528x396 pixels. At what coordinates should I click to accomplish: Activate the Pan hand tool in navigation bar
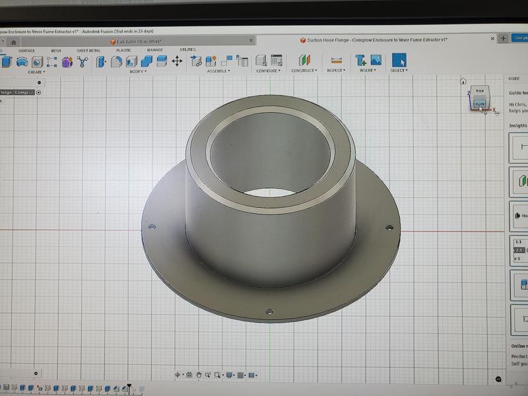(199, 375)
